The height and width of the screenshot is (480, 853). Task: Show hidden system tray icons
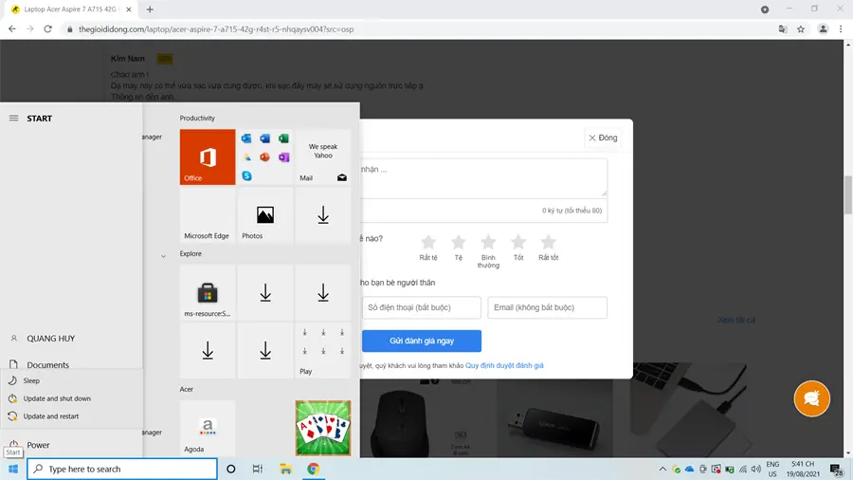click(662, 470)
